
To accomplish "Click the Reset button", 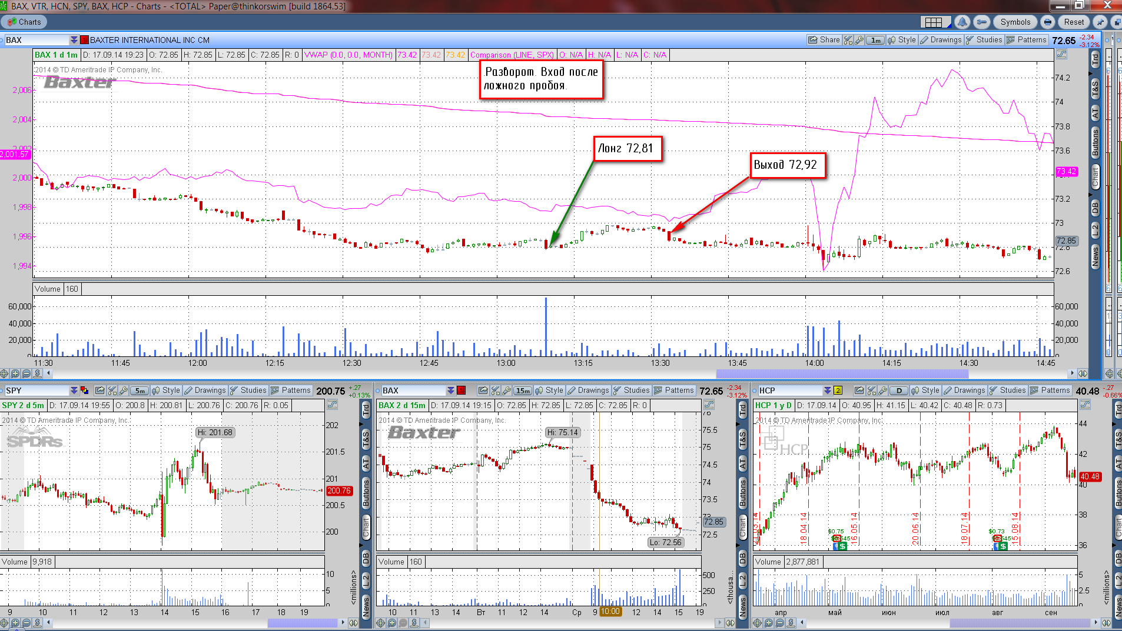I will pos(1074,22).
